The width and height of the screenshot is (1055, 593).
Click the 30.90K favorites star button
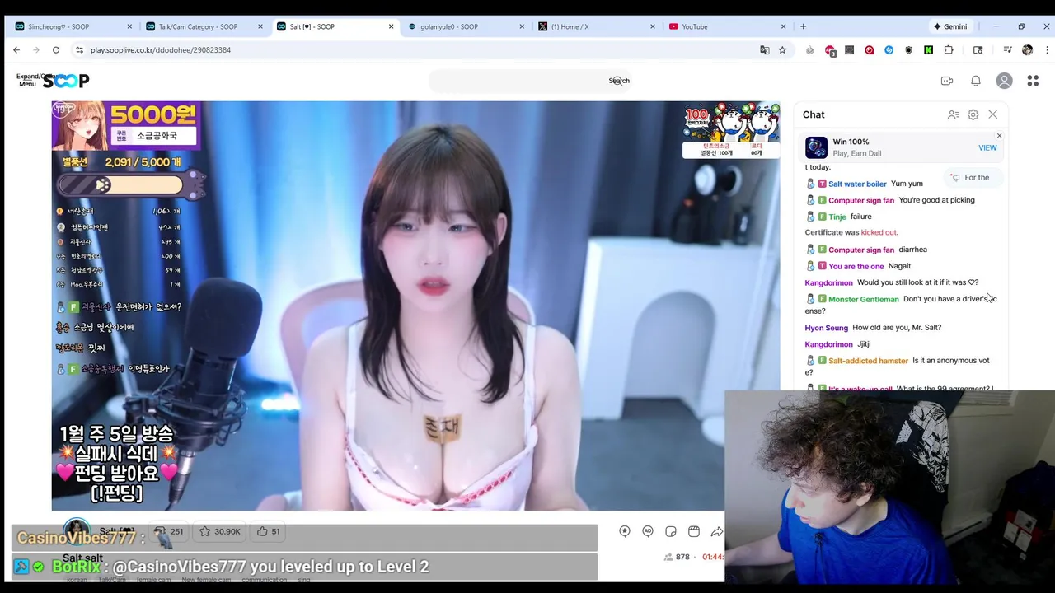tap(219, 531)
